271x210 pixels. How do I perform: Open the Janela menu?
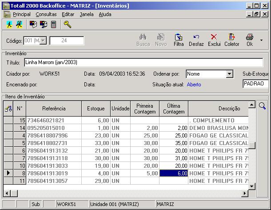tap(87, 14)
